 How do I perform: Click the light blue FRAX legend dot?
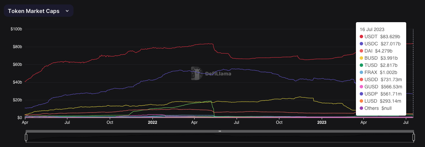pyautogui.click(x=361, y=72)
